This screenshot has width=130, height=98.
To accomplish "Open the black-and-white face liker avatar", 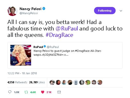I will (82, 82).
